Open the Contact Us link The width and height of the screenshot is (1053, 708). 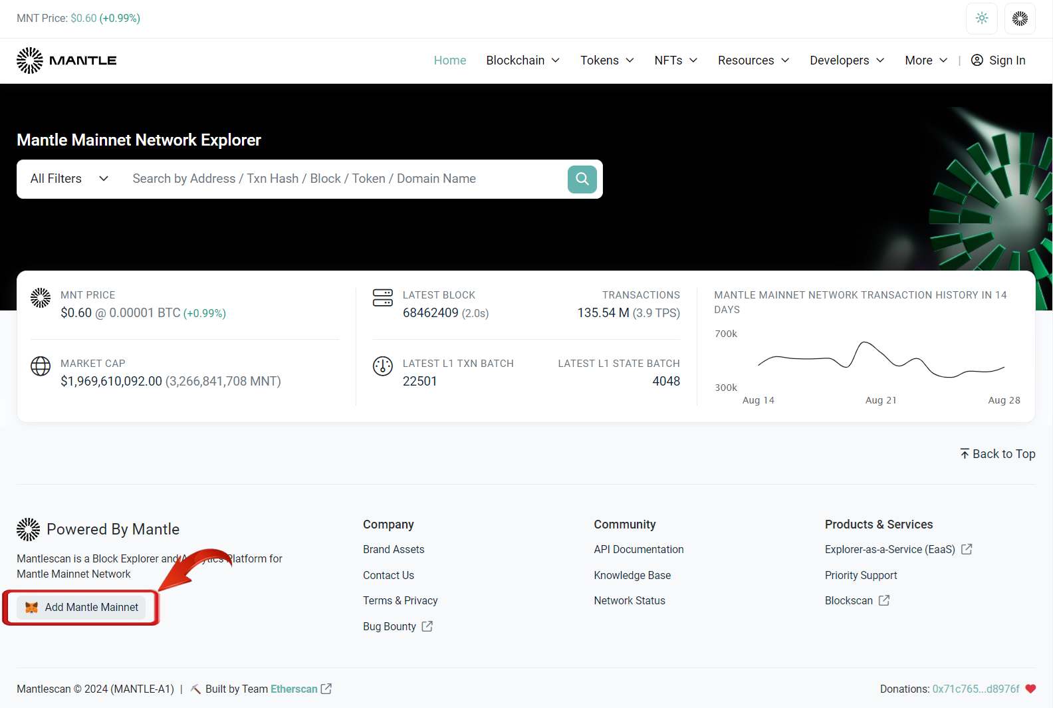(x=388, y=575)
